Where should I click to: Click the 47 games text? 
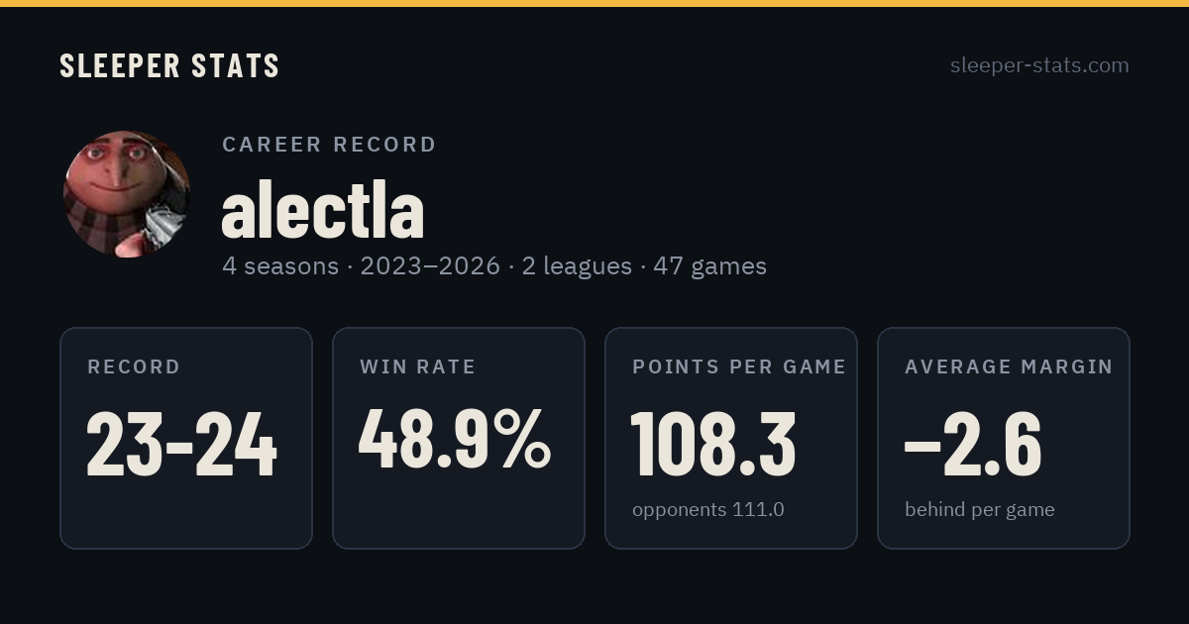[709, 266]
